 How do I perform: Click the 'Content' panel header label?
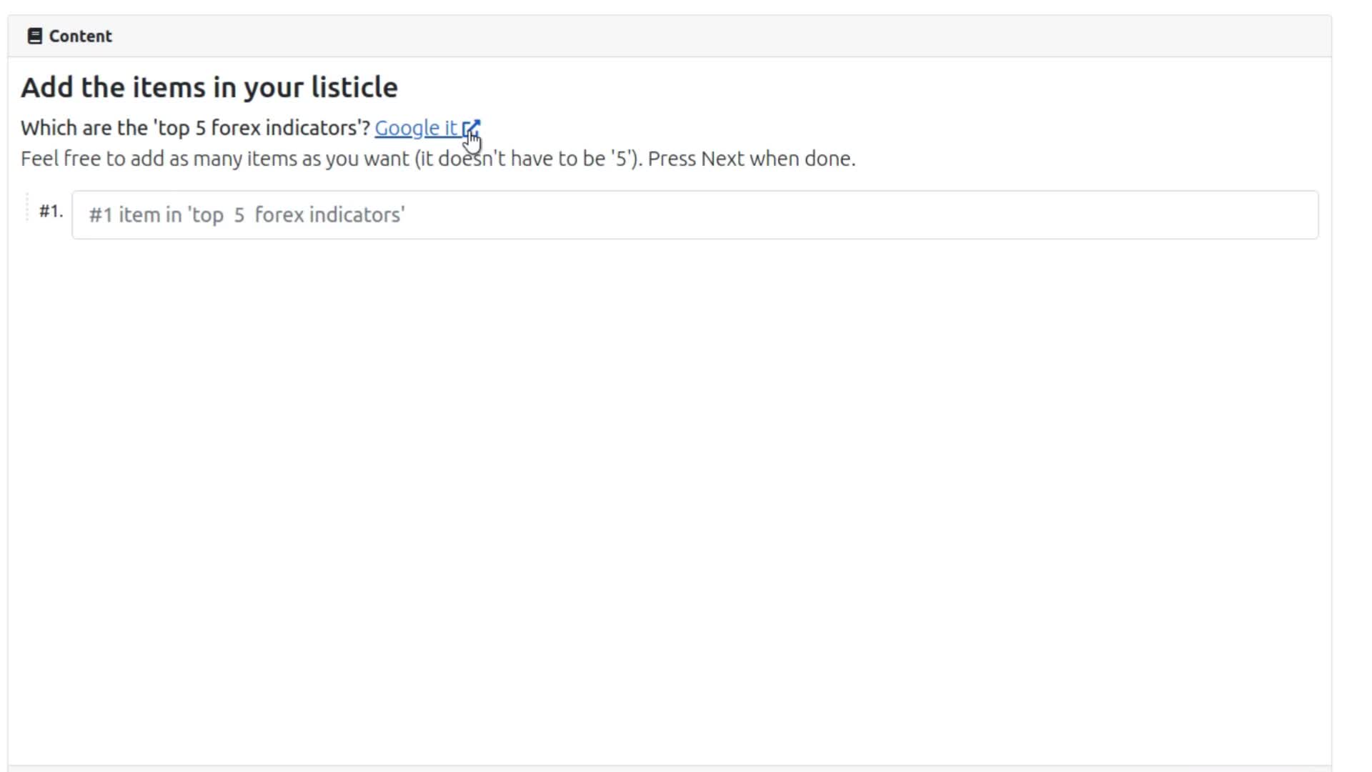tap(80, 36)
